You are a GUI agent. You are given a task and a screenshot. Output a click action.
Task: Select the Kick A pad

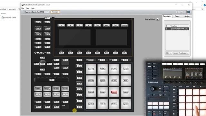coord(114,104)
